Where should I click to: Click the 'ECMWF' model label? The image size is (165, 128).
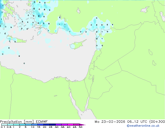tap(42, 122)
